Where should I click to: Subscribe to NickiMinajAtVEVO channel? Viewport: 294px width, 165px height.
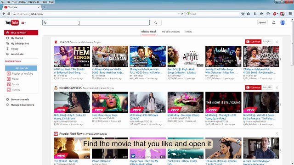tap(253, 88)
